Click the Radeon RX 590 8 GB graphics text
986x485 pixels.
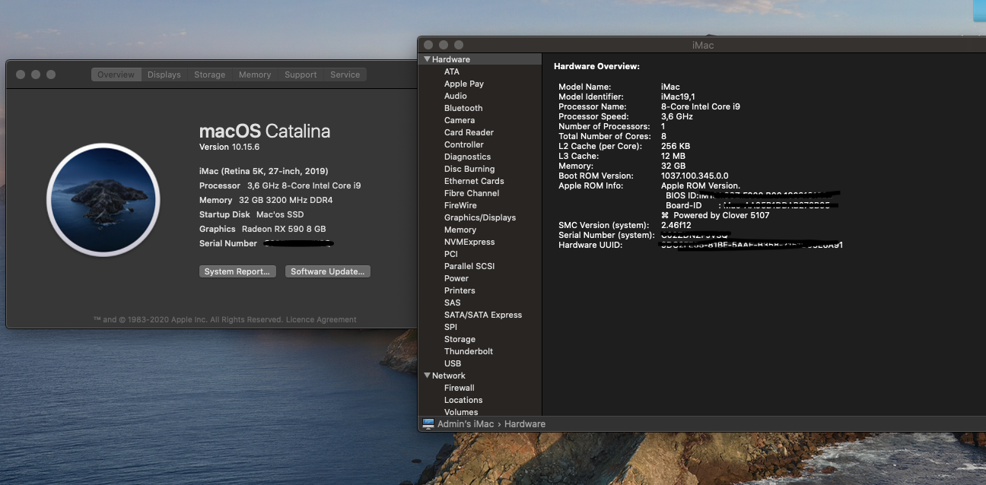284,229
